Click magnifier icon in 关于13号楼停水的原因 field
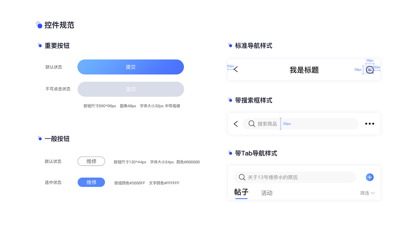The height and width of the screenshot is (227, 403). click(x=242, y=177)
